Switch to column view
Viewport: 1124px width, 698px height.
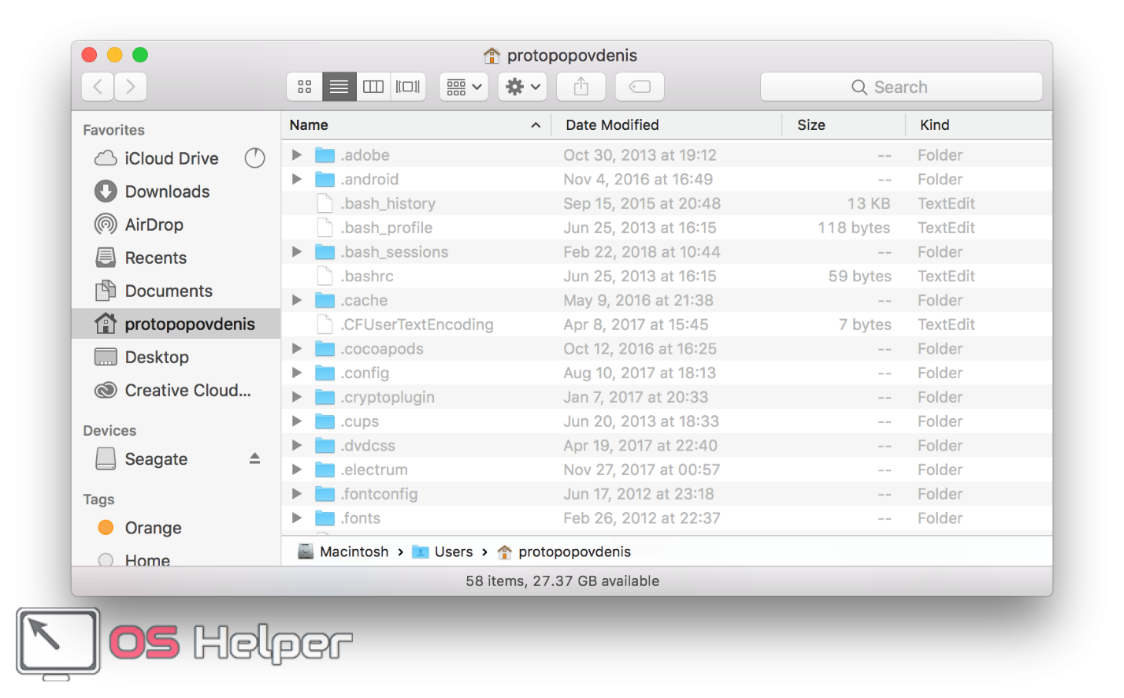tap(373, 87)
